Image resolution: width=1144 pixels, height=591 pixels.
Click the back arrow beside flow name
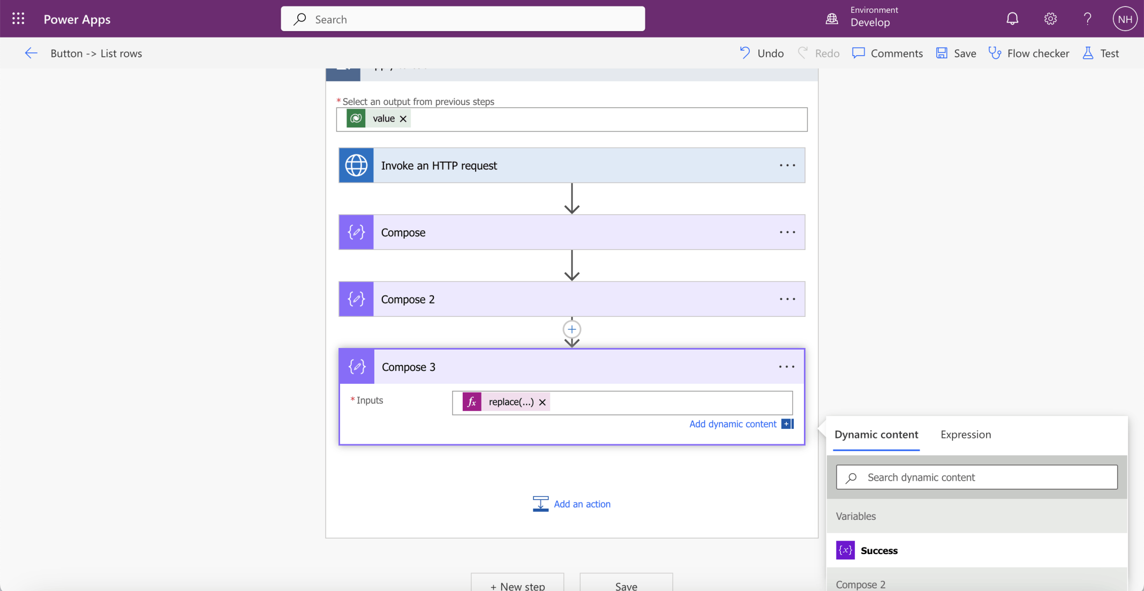point(31,53)
